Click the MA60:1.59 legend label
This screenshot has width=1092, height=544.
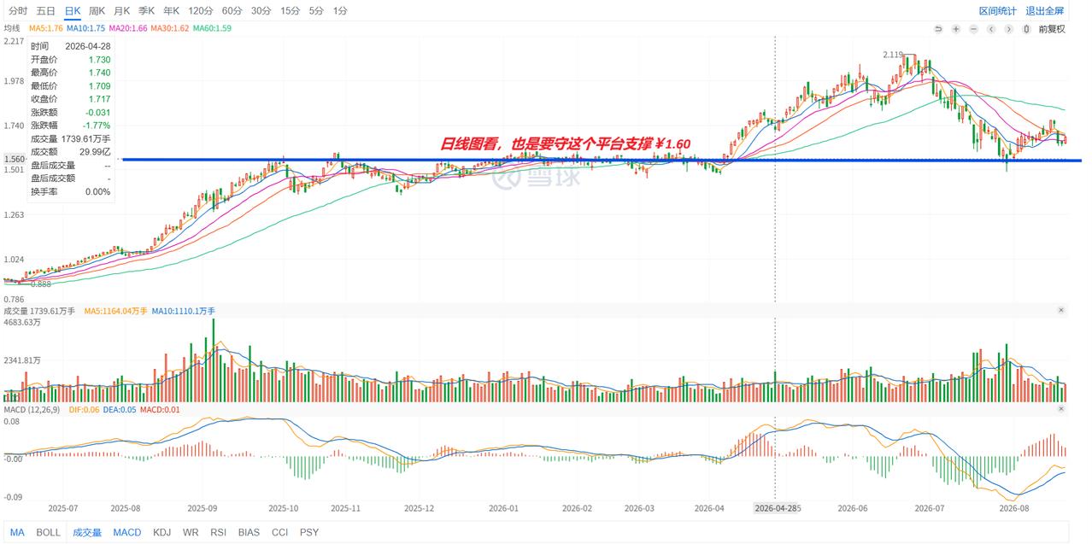211,28
